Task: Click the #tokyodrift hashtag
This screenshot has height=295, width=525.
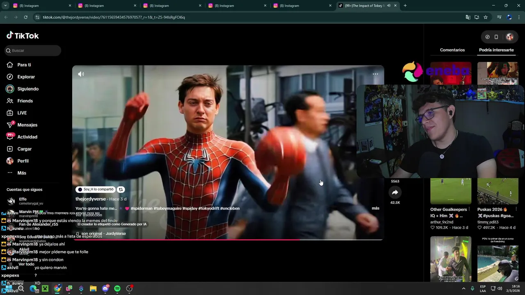Action: click(x=208, y=208)
